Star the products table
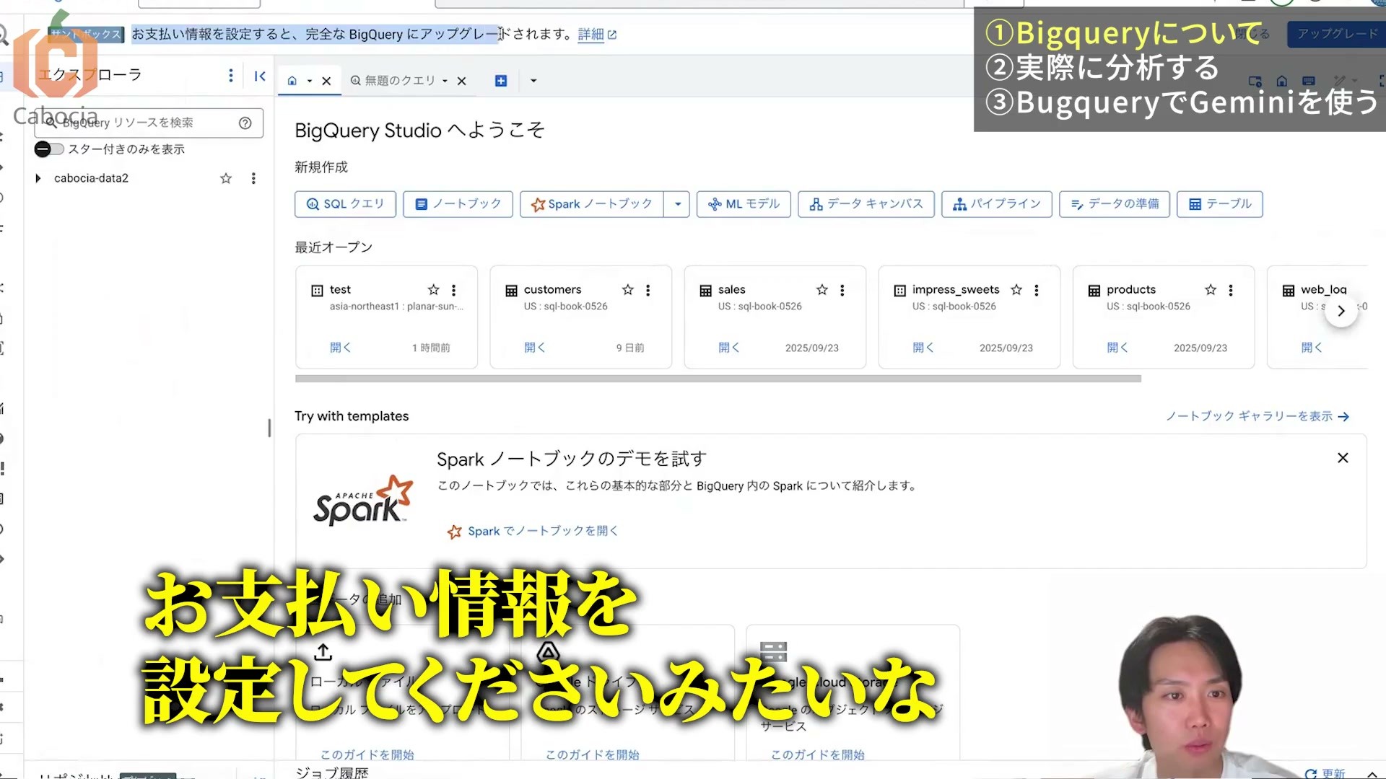 point(1211,290)
